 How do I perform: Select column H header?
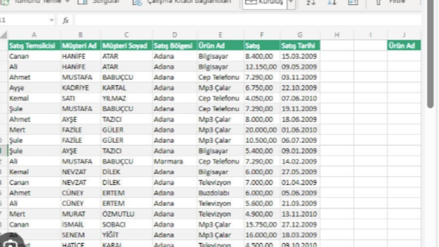(337, 35)
